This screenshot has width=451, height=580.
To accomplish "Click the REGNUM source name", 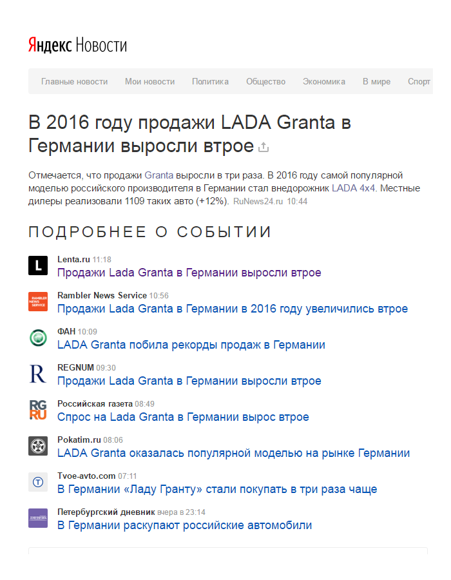I will [75, 367].
